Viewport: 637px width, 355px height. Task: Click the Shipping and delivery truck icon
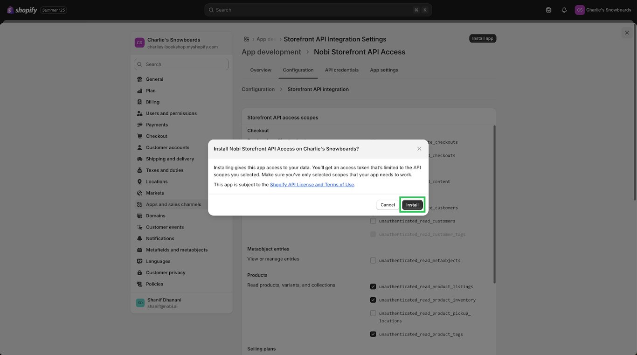point(140,159)
